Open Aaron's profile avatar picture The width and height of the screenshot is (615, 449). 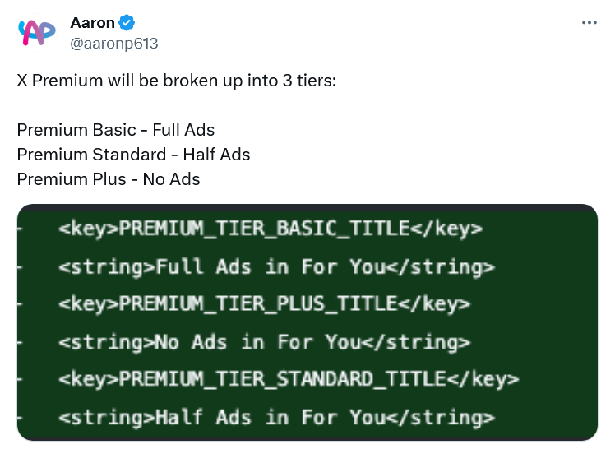[36, 33]
